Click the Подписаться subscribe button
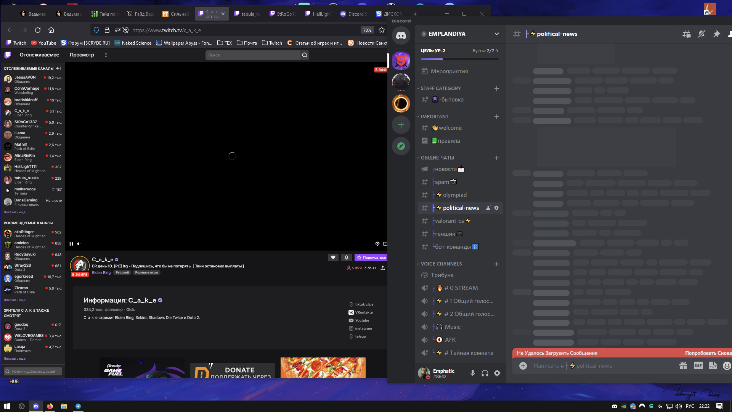 371,257
